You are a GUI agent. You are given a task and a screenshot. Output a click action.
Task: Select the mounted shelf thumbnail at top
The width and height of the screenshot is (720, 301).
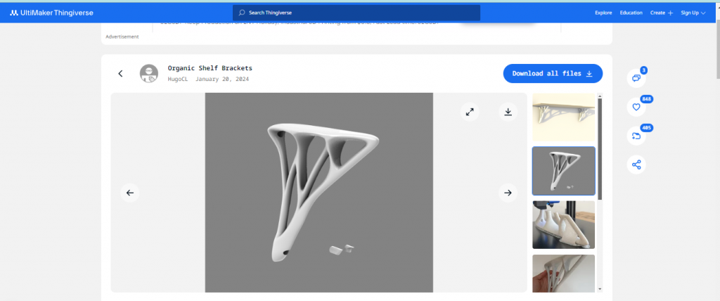click(563, 117)
